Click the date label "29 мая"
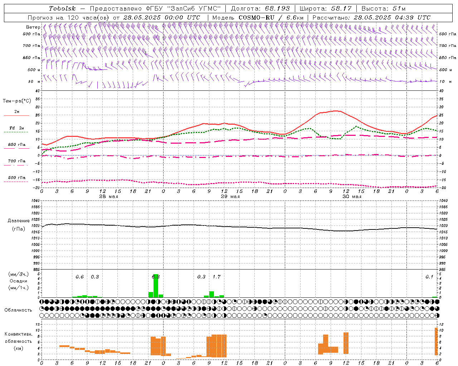The image size is (458, 366). [230, 197]
